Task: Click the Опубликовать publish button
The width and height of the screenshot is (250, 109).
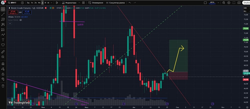Action: pos(246,3)
